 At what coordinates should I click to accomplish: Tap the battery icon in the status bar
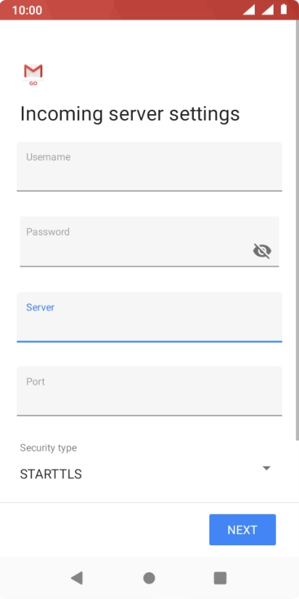(x=284, y=9)
